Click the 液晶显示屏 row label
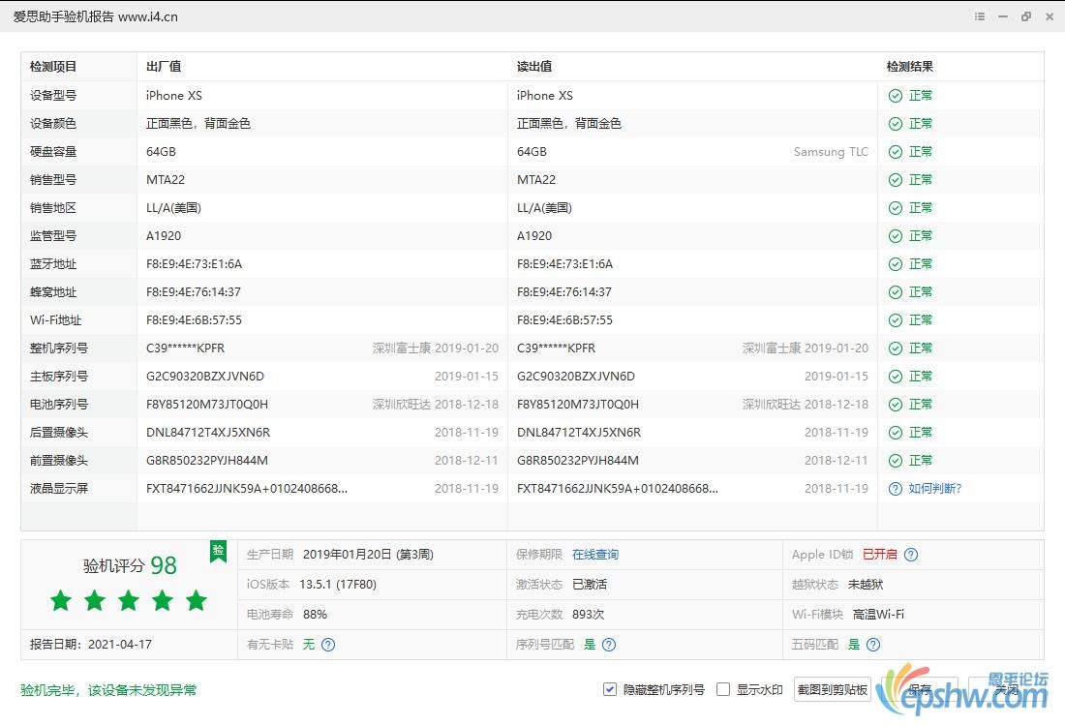This screenshot has height=726, width=1065. click(59, 488)
